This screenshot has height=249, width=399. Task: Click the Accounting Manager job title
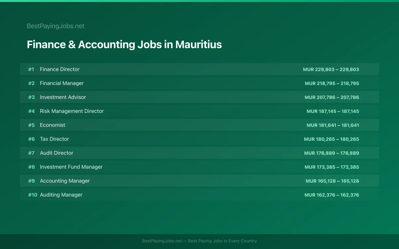(x=65, y=181)
